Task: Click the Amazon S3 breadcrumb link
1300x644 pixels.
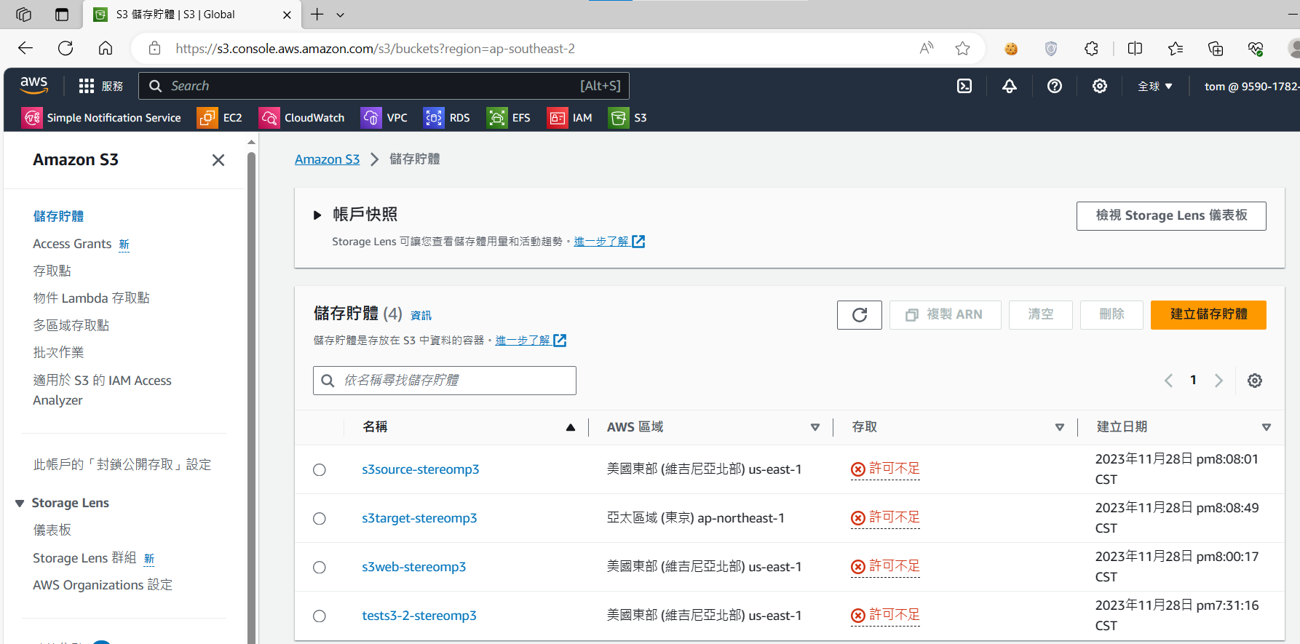Action: point(327,159)
